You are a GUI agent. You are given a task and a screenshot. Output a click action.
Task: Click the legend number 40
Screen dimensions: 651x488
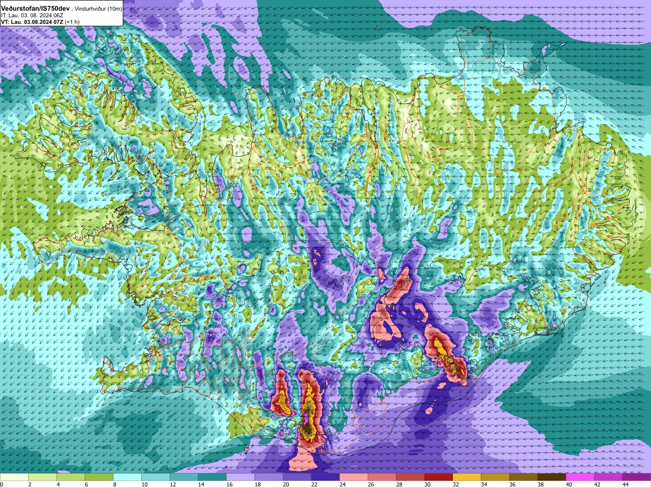point(569,484)
